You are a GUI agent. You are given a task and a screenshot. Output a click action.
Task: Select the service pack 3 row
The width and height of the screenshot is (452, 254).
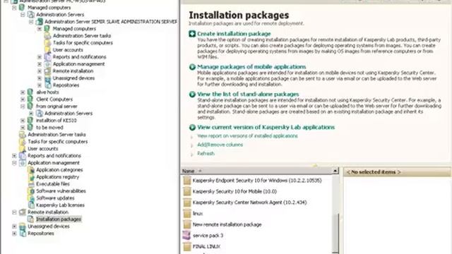click(208, 235)
